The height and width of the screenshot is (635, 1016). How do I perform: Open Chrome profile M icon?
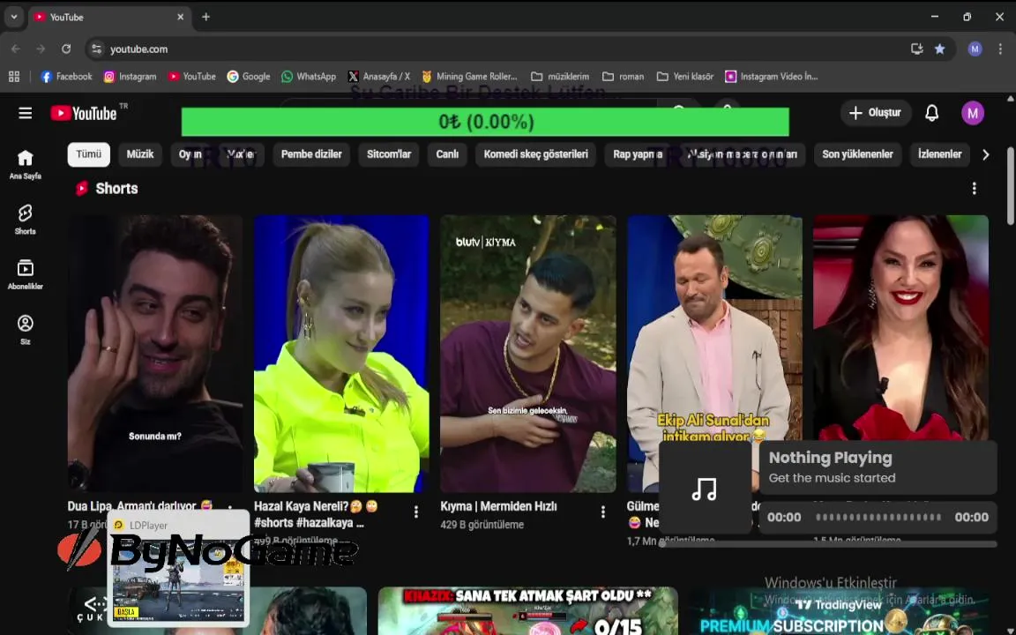tap(975, 49)
